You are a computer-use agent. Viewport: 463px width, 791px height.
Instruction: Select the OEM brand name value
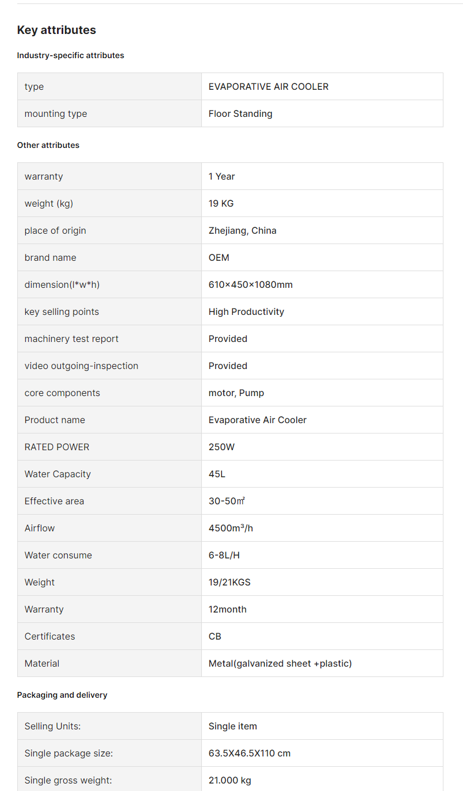click(x=219, y=257)
